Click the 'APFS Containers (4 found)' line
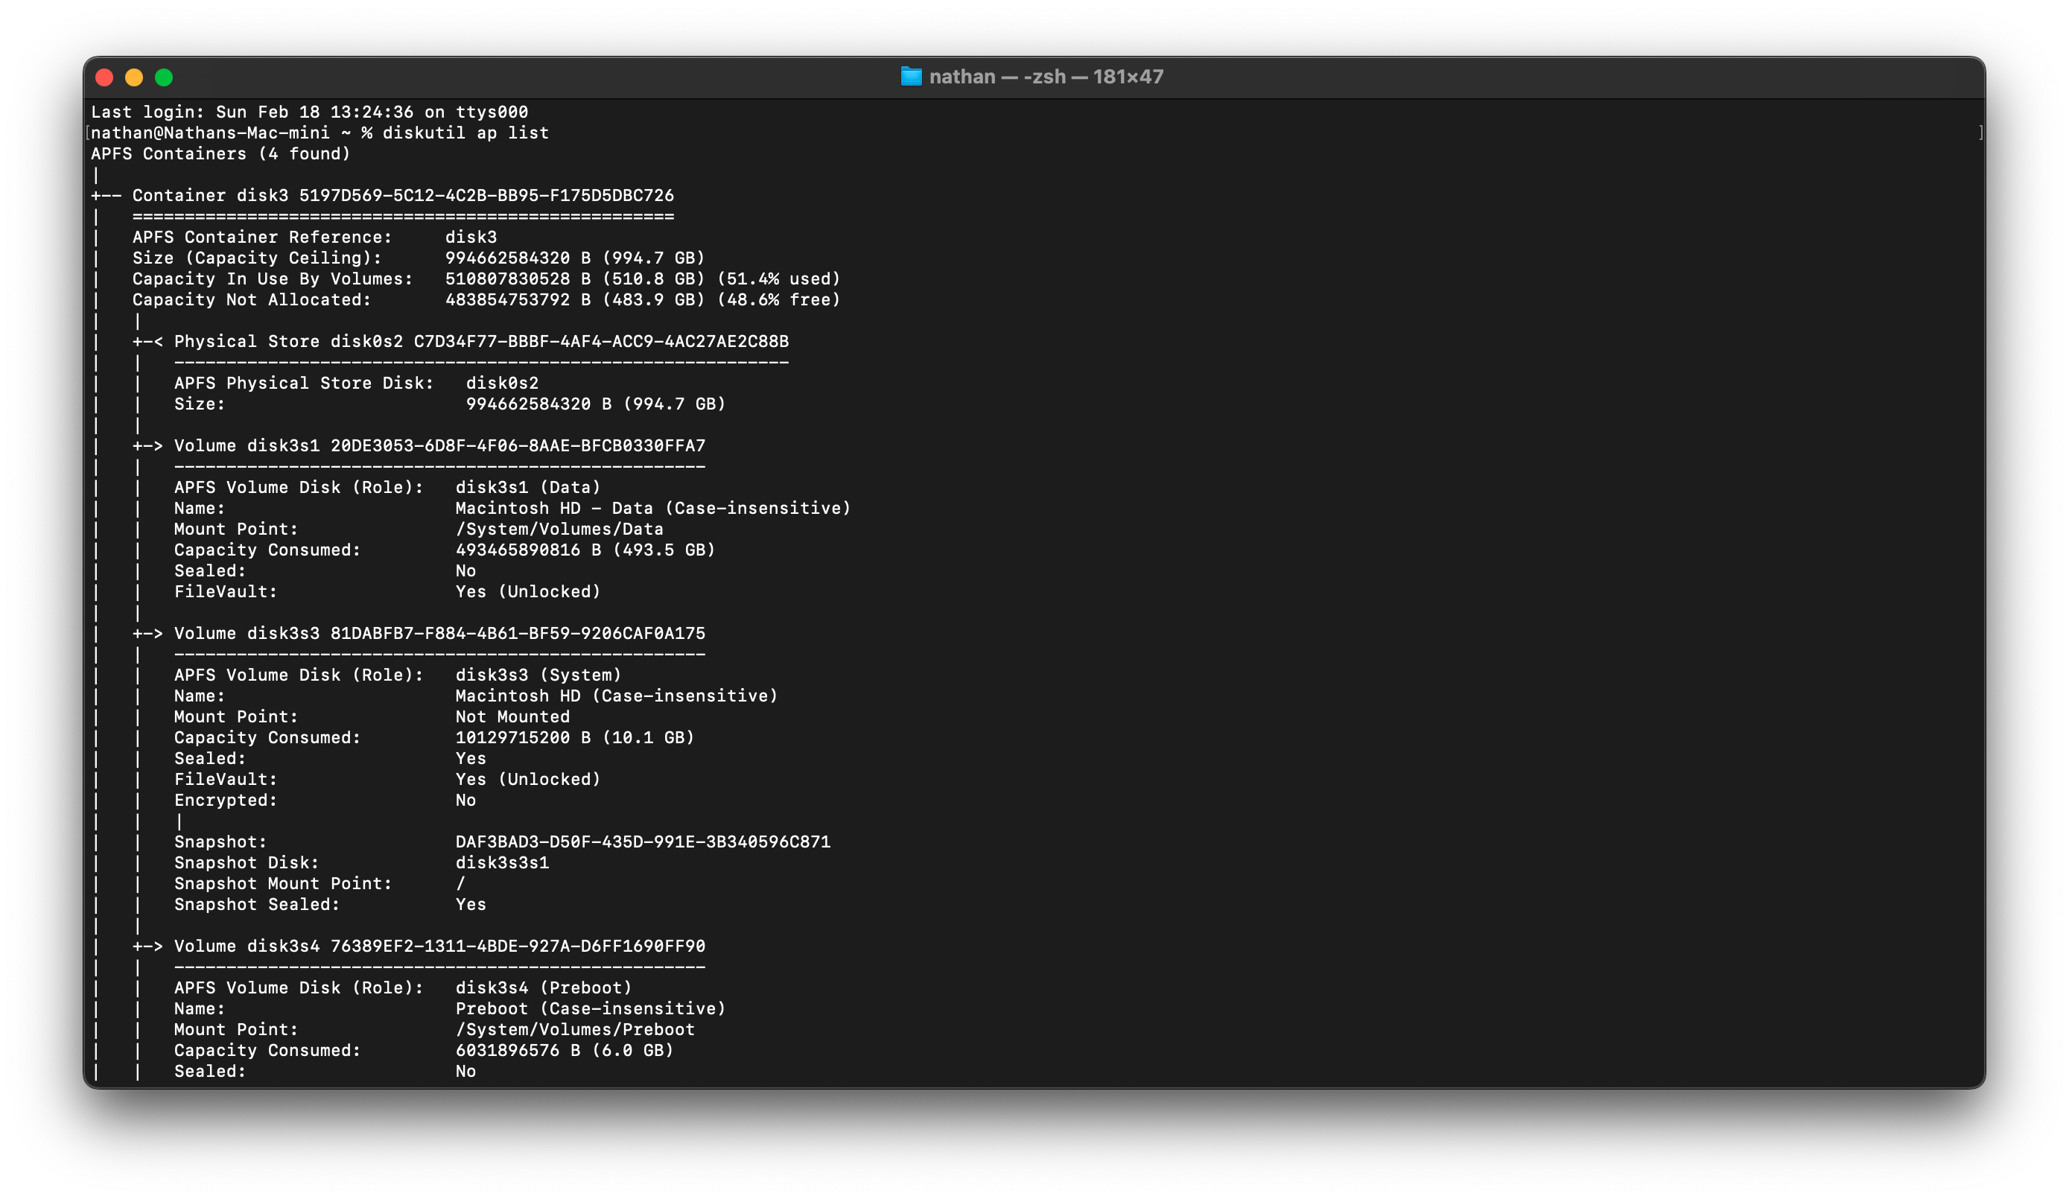 (x=220, y=153)
